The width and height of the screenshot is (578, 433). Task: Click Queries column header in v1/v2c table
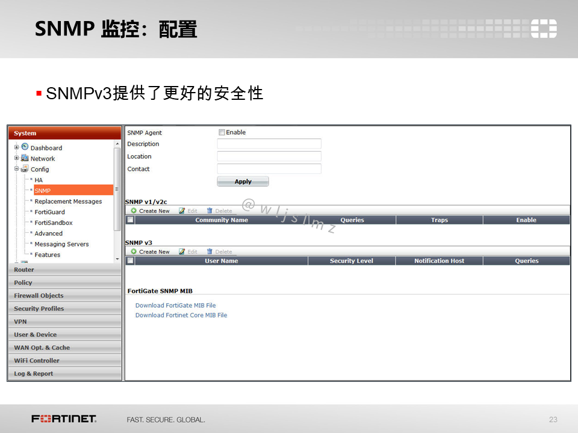(352, 220)
